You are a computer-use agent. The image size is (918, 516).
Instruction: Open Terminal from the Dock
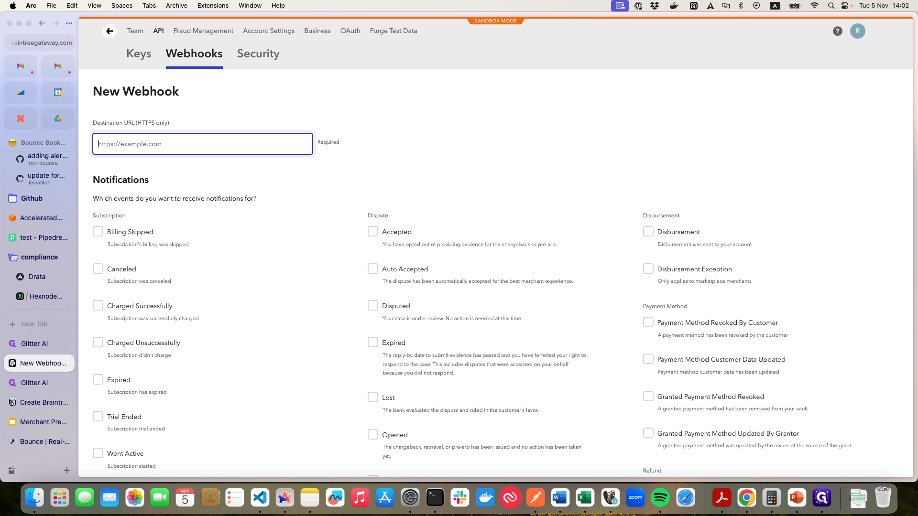click(x=435, y=498)
